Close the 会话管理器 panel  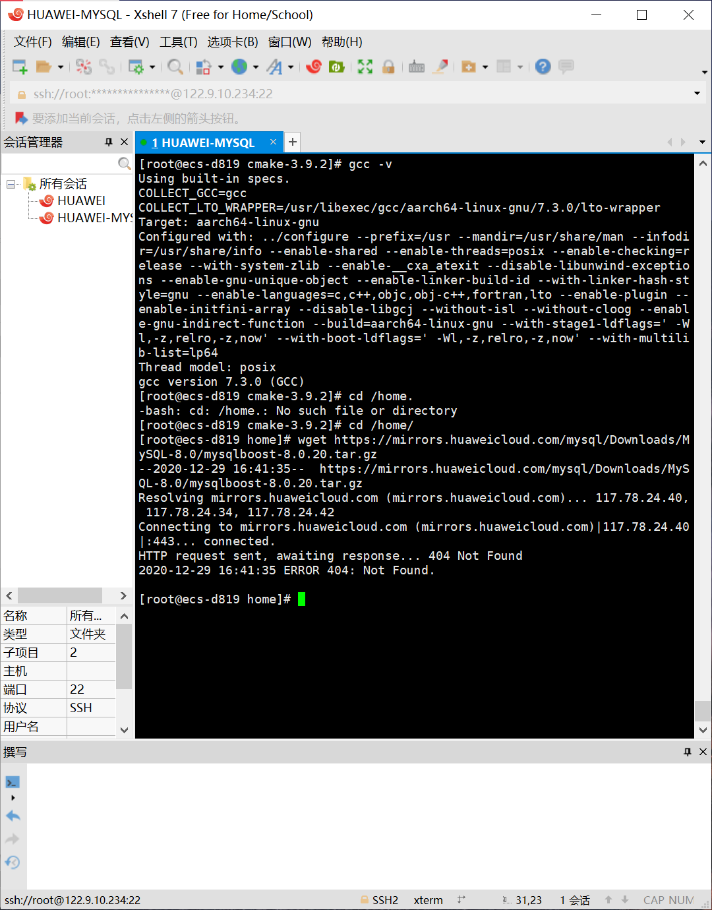pos(124,142)
